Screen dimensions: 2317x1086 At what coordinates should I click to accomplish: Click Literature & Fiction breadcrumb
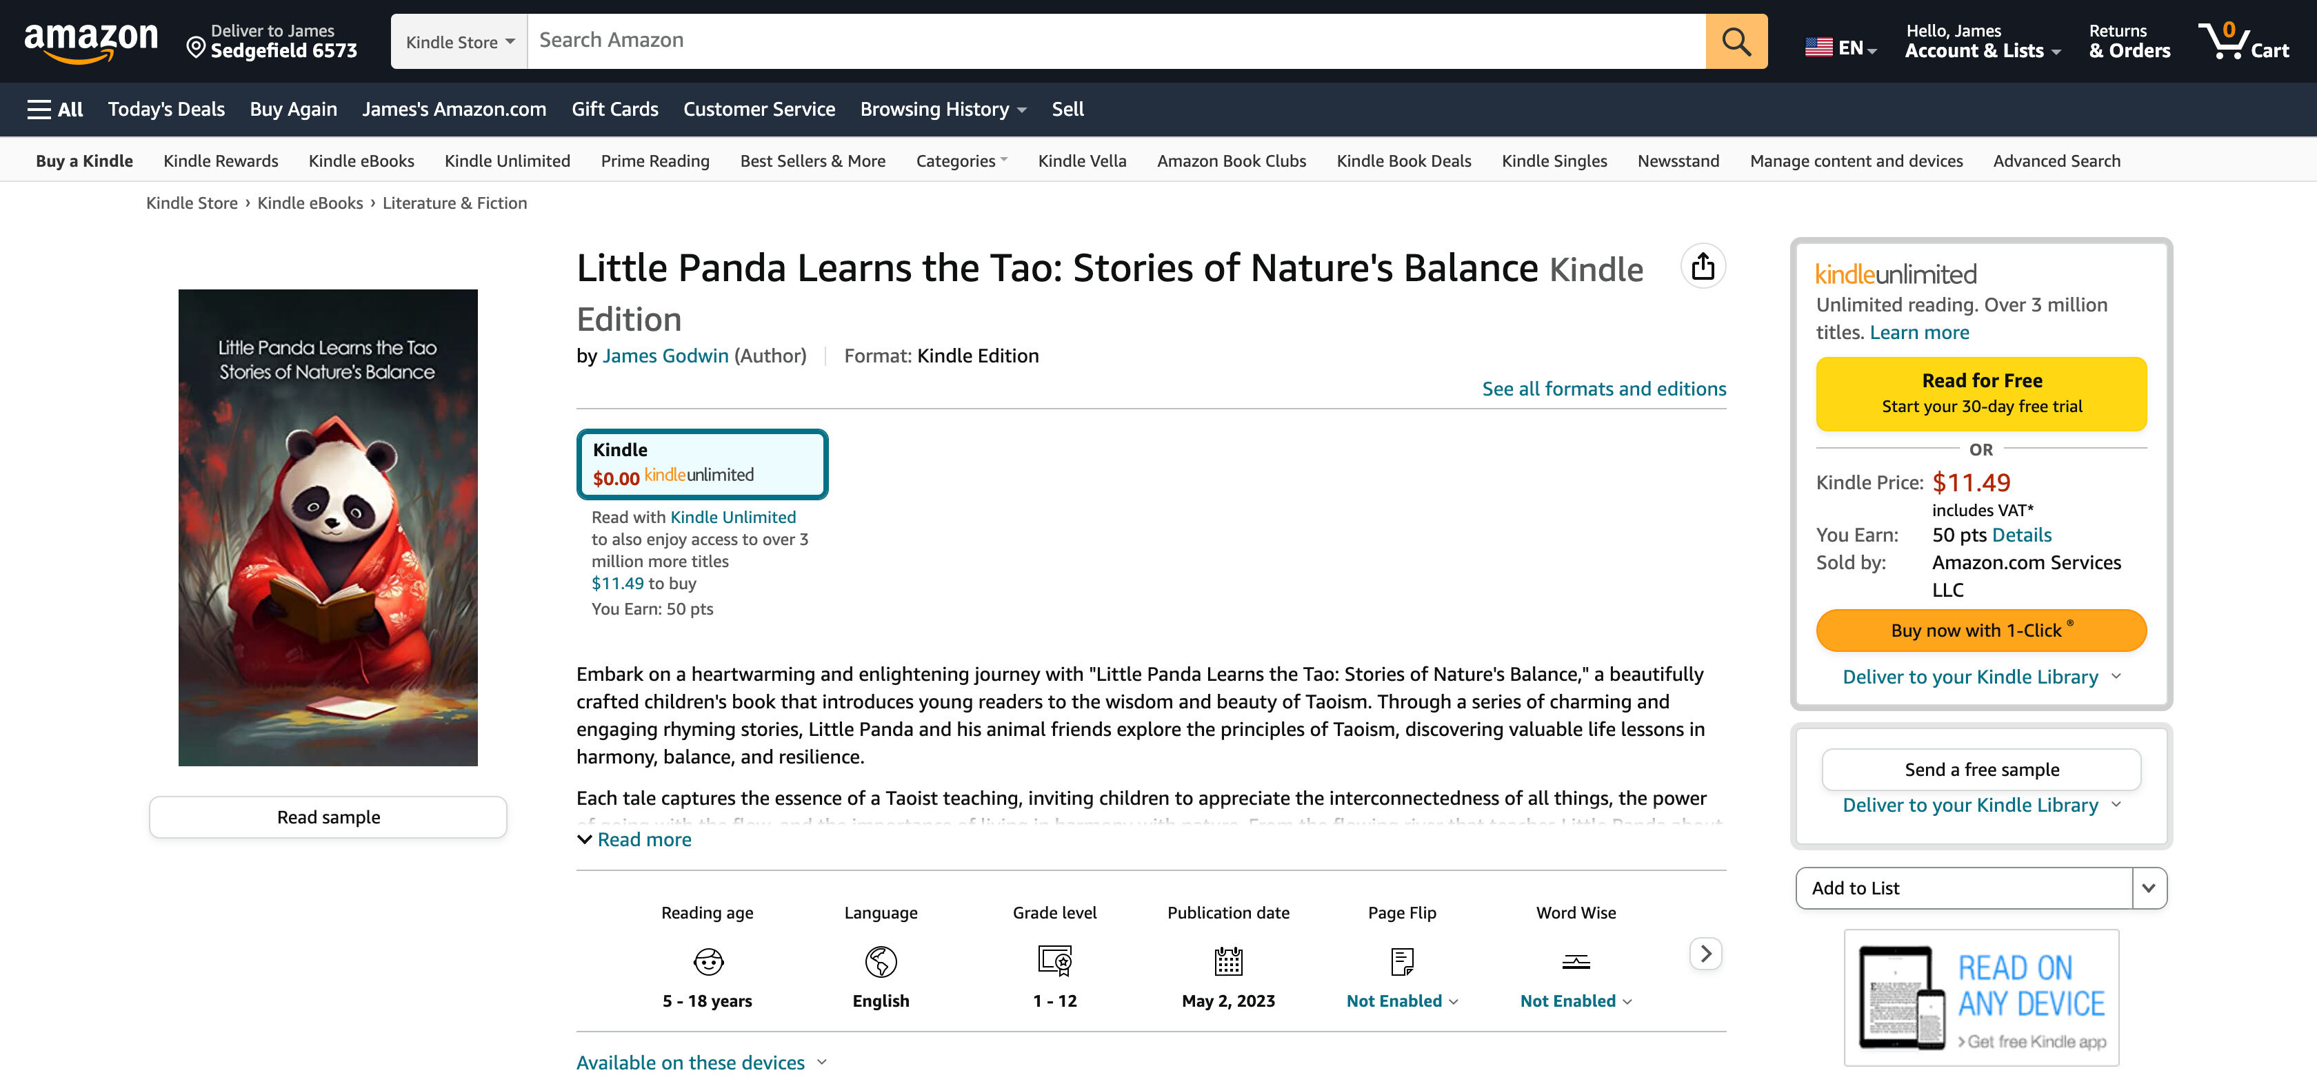(454, 203)
